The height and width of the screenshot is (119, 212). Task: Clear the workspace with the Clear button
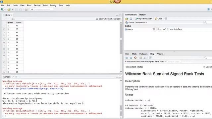coord(158,19)
